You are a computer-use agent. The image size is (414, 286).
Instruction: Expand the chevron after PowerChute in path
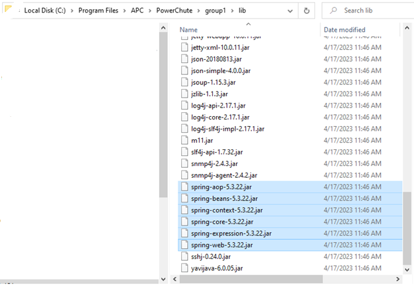[x=198, y=11]
